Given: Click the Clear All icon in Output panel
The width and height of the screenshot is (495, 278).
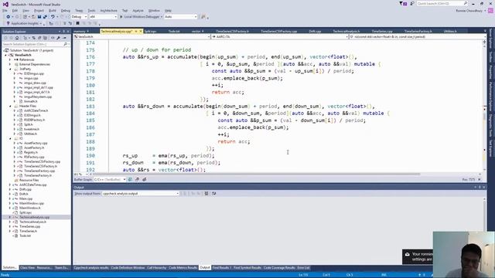Looking at the screenshot, I should click(x=207, y=193).
